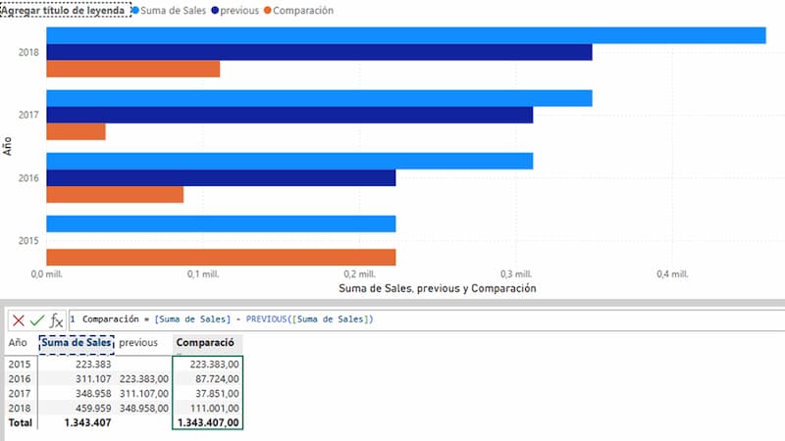The height and width of the screenshot is (441, 785).
Task: Select the 2015 orange Comparación bar
Action: tap(221, 257)
